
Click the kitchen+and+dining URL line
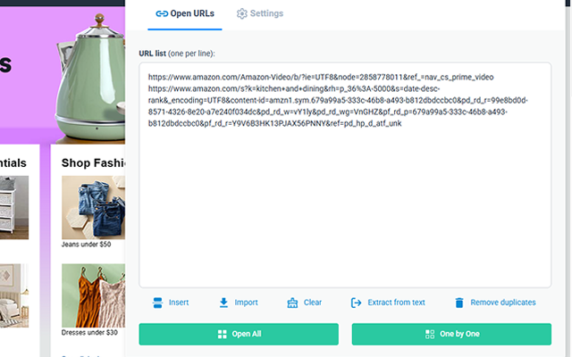pyautogui.click(x=338, y=106)
